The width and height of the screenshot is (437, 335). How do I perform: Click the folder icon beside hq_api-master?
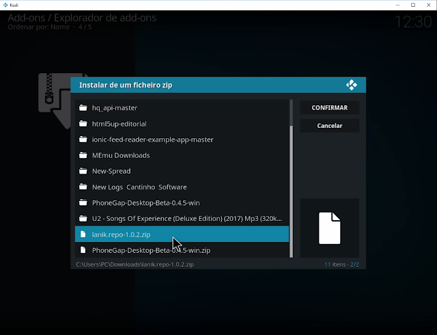83,108
